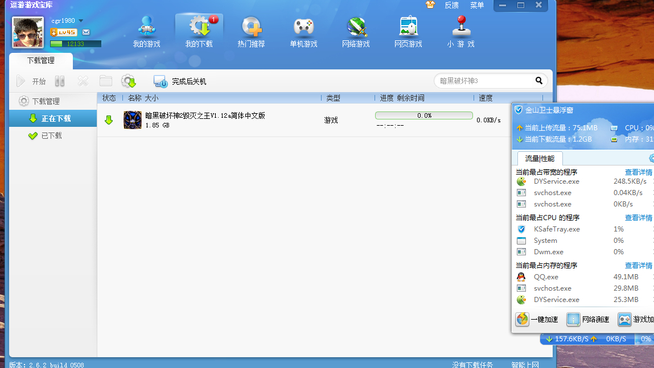Select QQ.exe memory row
The image size is (654, 368).
pyautogui.click(x=583, y=277)
